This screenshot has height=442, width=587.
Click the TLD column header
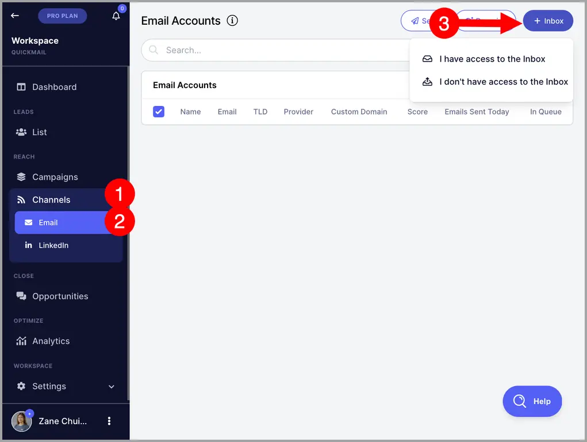tap(260, 112)
